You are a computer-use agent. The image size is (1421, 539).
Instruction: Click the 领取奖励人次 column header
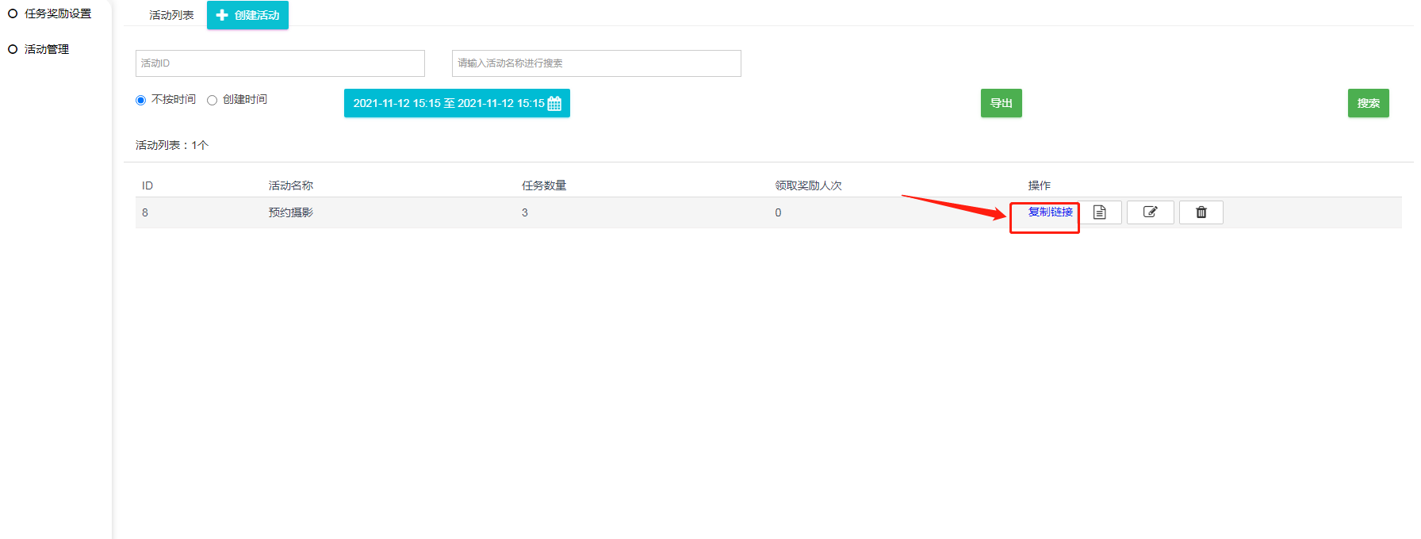pos(808,185)
